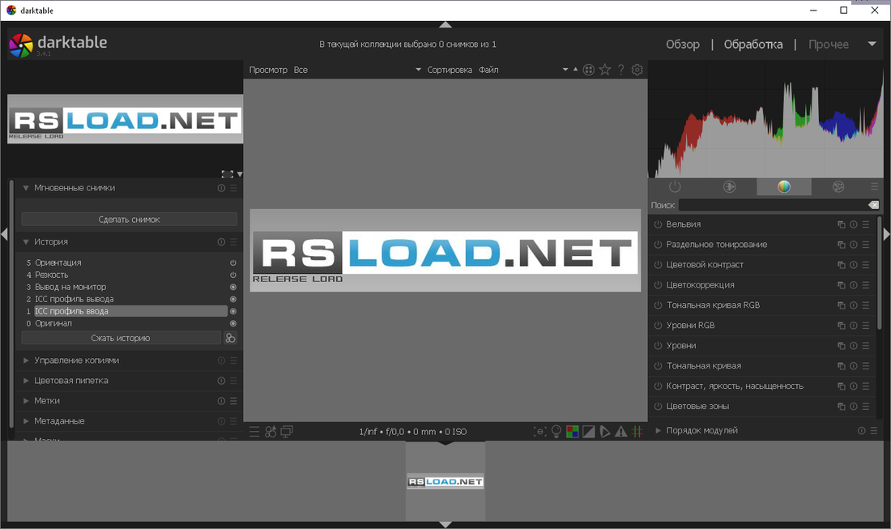Switch to the Прочее view
This screenshot has height=529, width=891.
click(x=829, y=45)
